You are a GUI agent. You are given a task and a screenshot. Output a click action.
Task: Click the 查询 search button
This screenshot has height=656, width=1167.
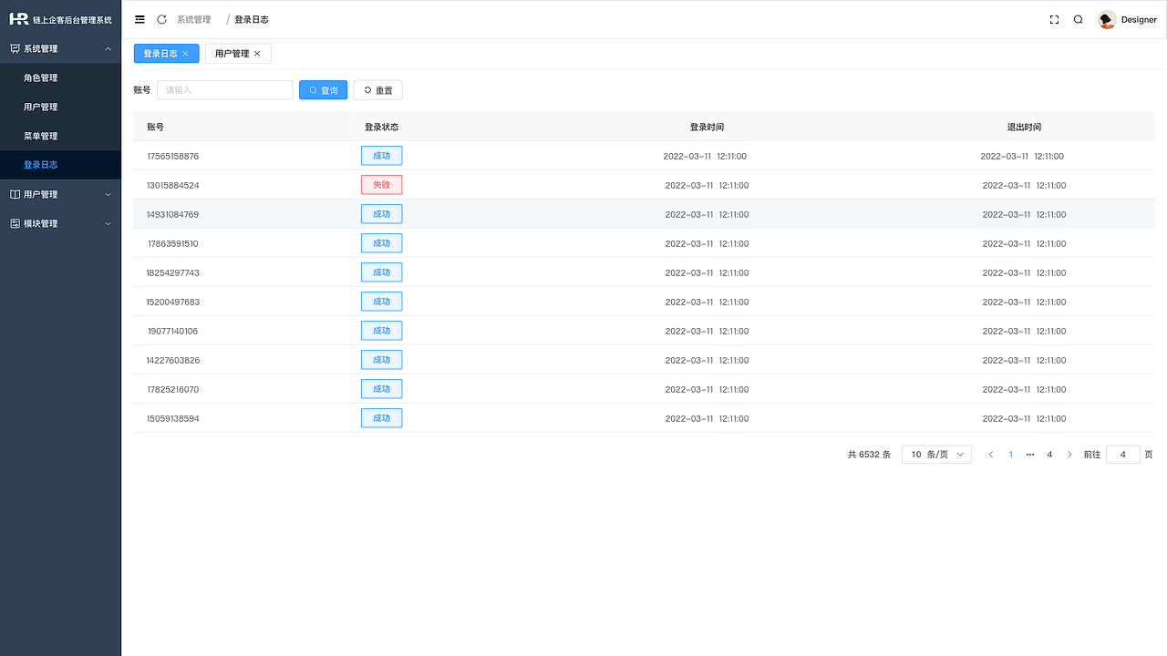[x=324, y=90]
